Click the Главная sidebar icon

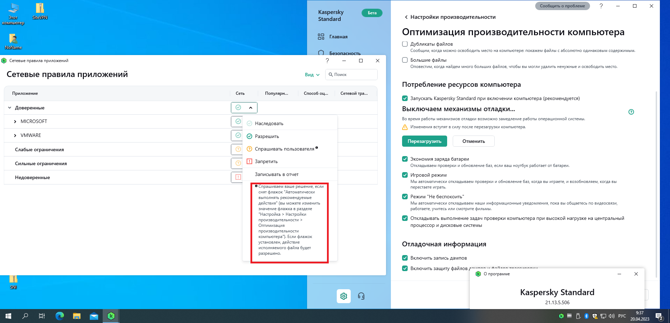tap(321, 37)
